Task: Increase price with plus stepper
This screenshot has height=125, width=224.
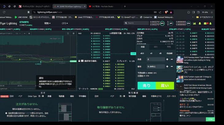Action: coord(167,66)
